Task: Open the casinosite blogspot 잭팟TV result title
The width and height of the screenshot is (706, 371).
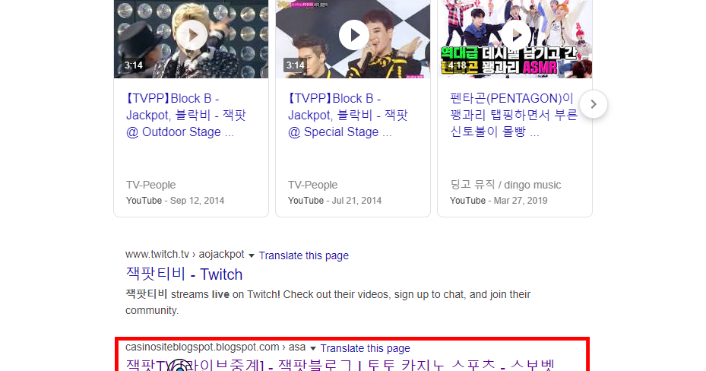Action: (x=340, y=364)
